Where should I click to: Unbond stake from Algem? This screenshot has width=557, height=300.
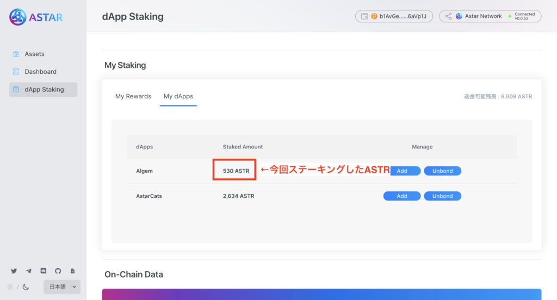click(443, 171)
